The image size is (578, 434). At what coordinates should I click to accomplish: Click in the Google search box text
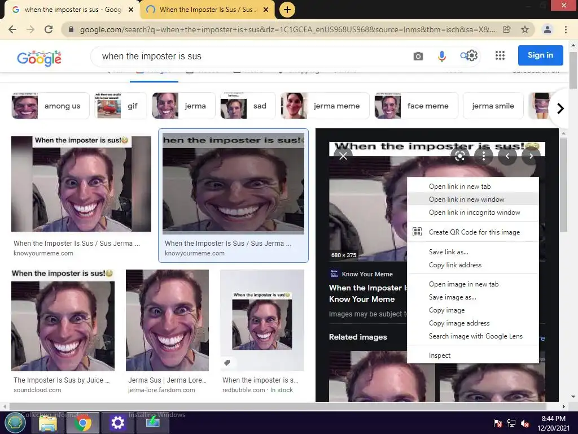[x=151, y=57]
